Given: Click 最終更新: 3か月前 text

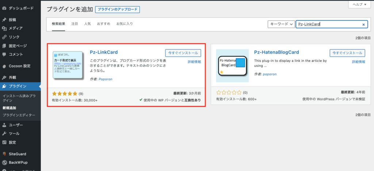Looking at the screenshot, I should [187, 93].
